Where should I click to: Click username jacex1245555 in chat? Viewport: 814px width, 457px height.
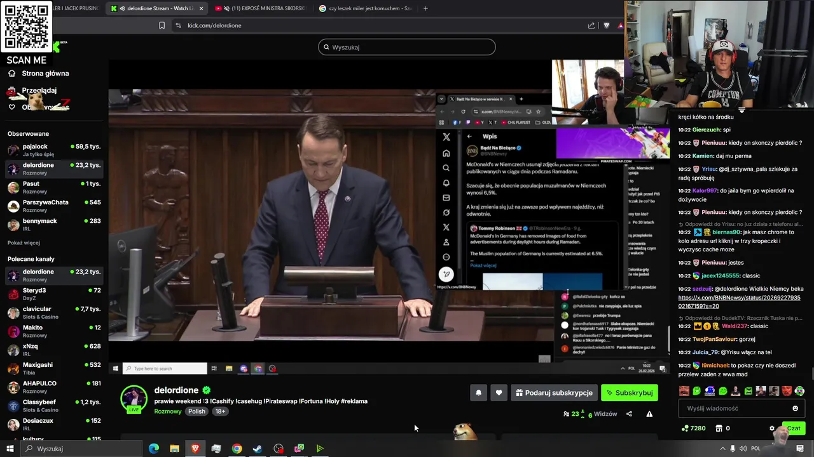tap(721, 275)
